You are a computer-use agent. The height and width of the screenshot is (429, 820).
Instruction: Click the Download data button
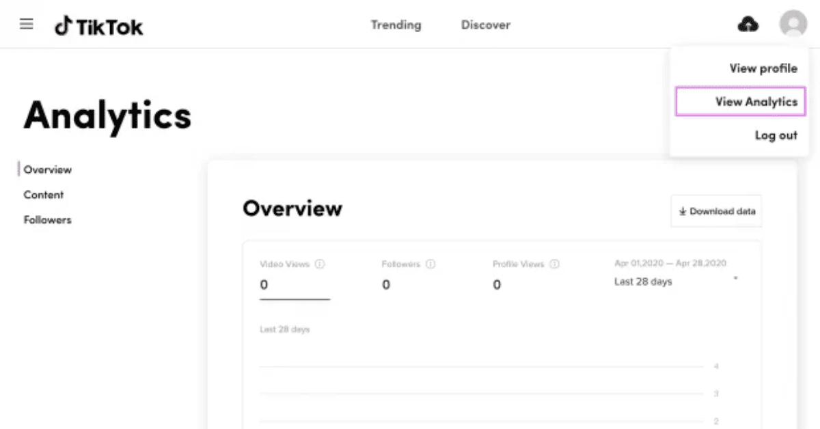click(x=716, y=211)
